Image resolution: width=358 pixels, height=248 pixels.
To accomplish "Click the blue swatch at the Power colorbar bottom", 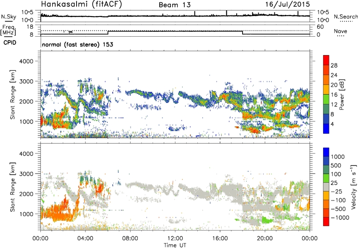I will point(326,128).
